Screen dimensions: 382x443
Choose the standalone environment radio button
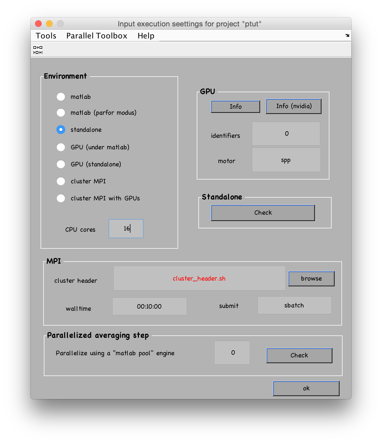coord(61,130)
